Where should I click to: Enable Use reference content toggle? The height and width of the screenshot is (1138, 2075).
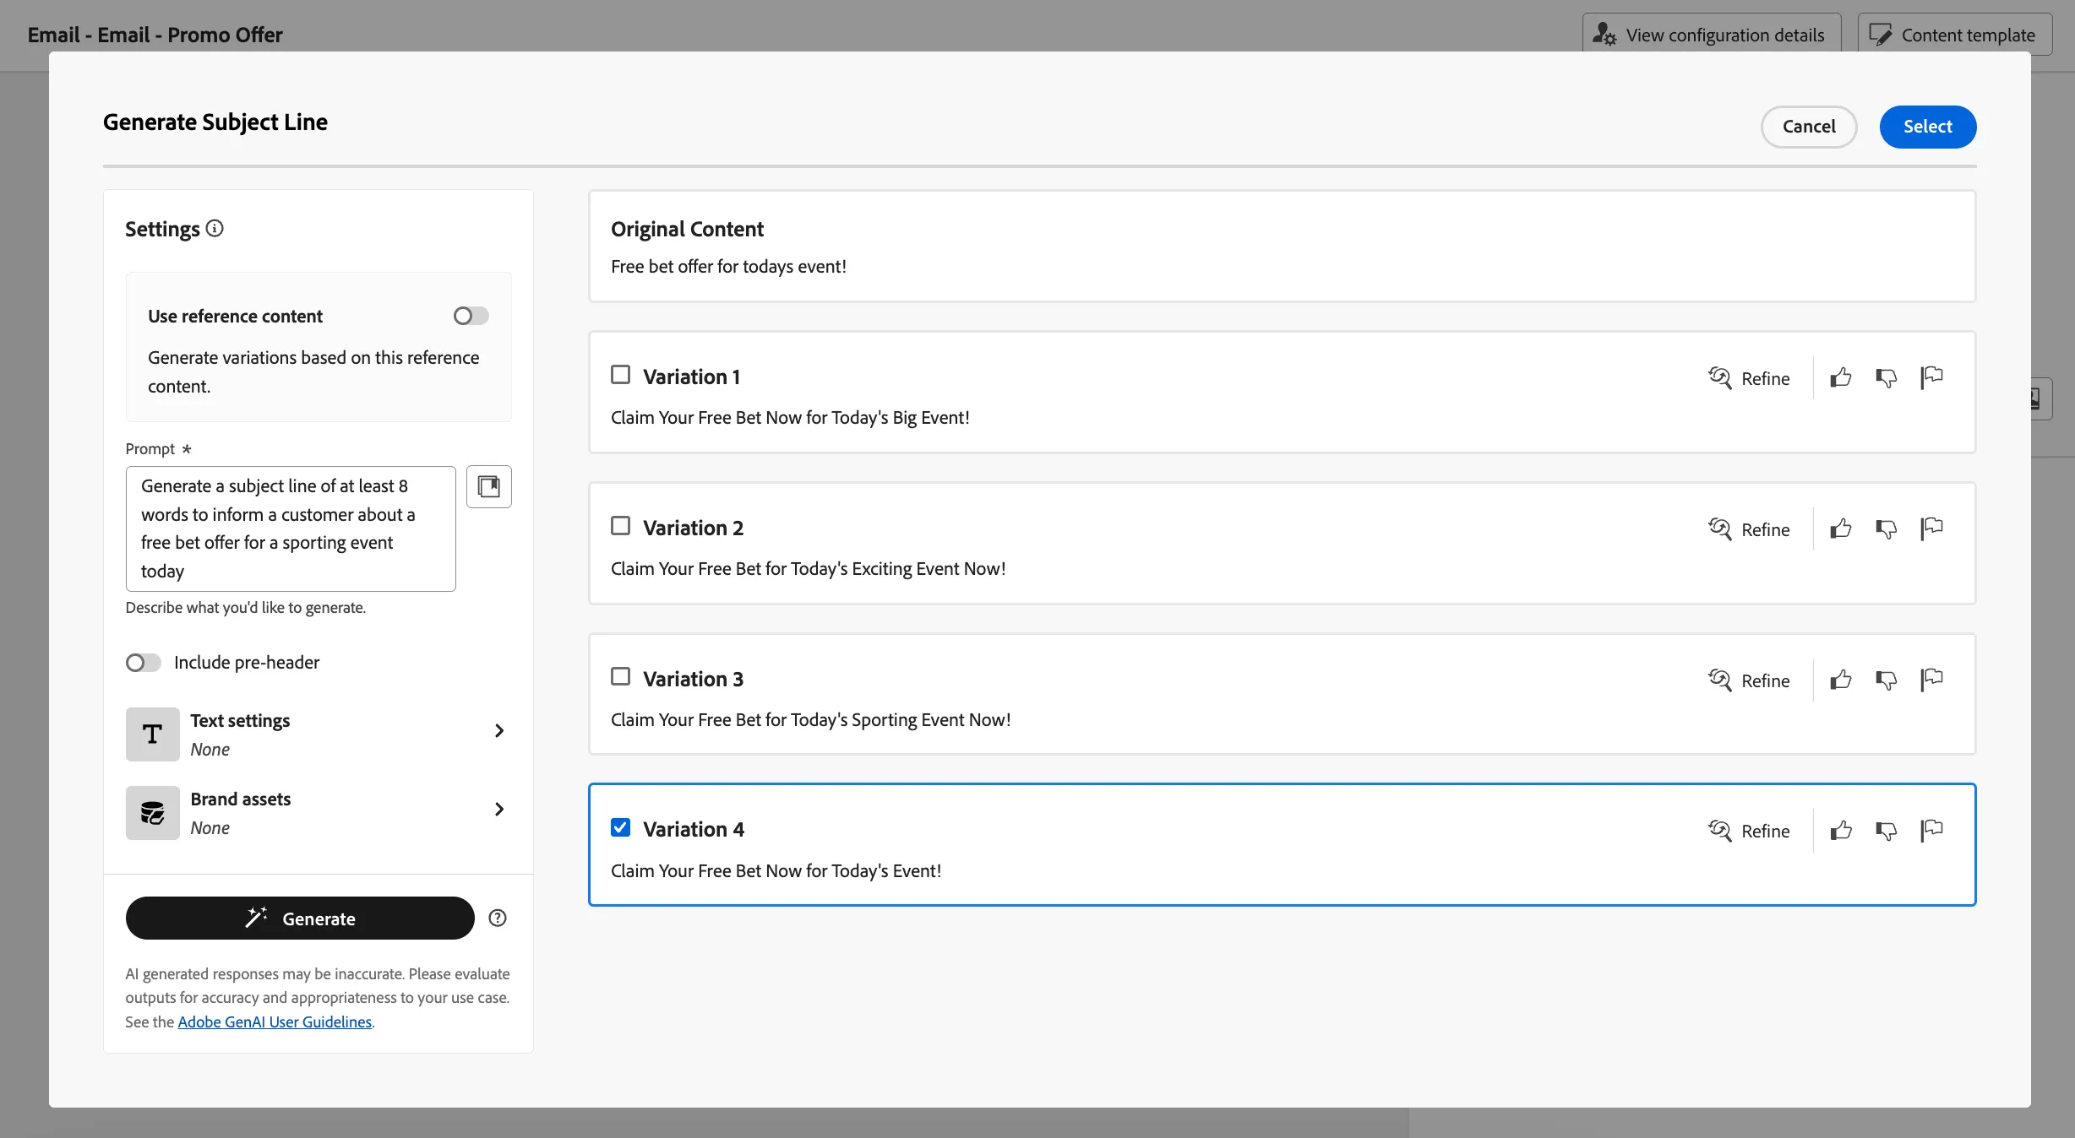(x=471, y=316)
